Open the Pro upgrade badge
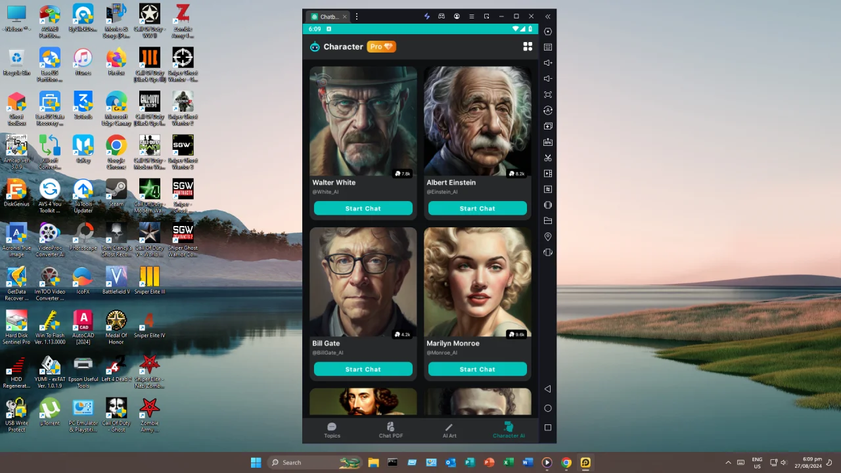 pyautogui.click(x=382, y=47)
